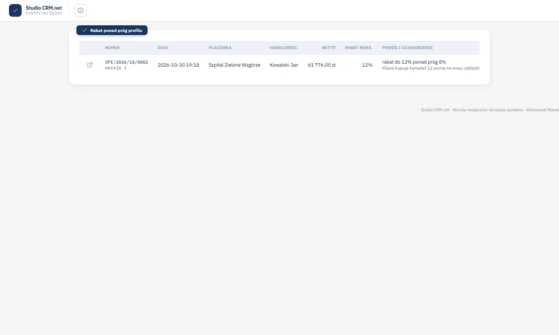The width and height of the screenshot is (559, 335).
Task: Click the checkmark icon in Rabat badge
Action: point(85,31)
